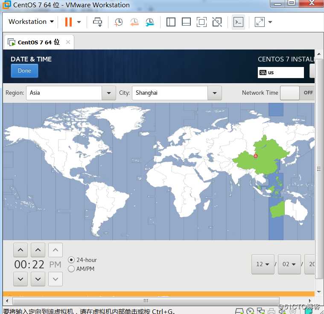
Task: Open the year dropdown at right edge
Action: pyautogui.click(x=310, y=264)
